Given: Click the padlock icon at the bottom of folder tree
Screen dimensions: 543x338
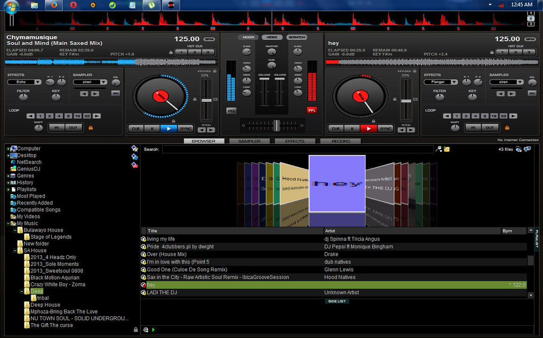Looking at the screenshot, I should [x=136, y=330].
